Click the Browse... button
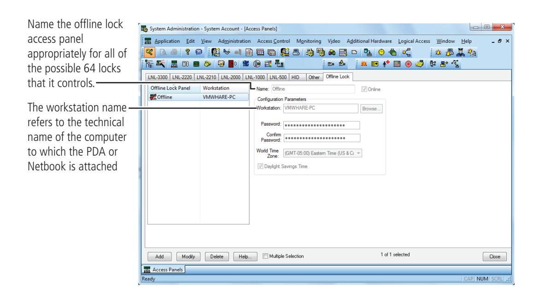The height and width of the screenshot is (297, 539). pos(371,109)
